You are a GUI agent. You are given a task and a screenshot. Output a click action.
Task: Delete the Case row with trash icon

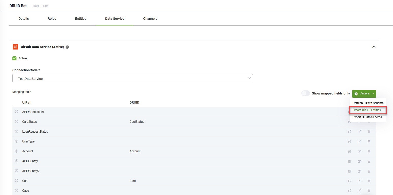369,191
